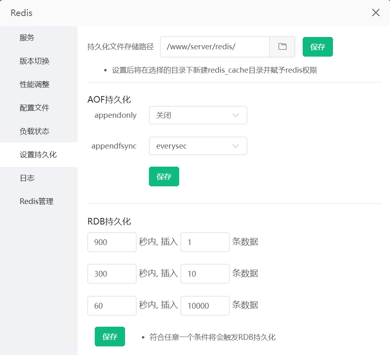Image resolution: width=390 pixels, height=355 pixels.
Task: Click the redis_cache directory hint text
Action: [214, 70]
